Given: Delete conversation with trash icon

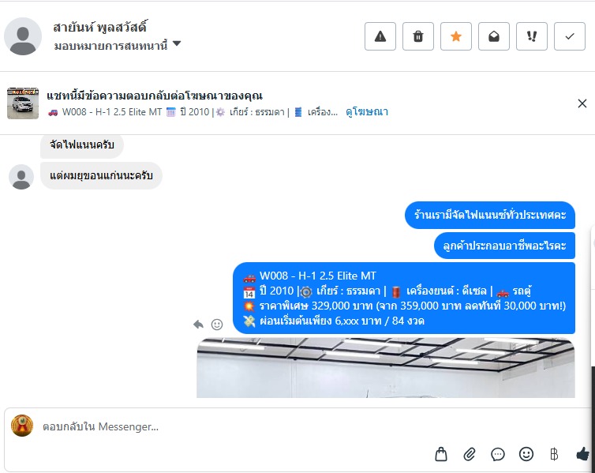Looking at the screenshot, I should [x=418, y=36].
